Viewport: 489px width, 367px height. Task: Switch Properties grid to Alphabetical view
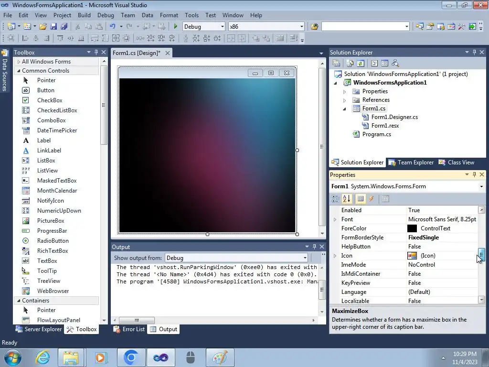(x=347, y=199)
